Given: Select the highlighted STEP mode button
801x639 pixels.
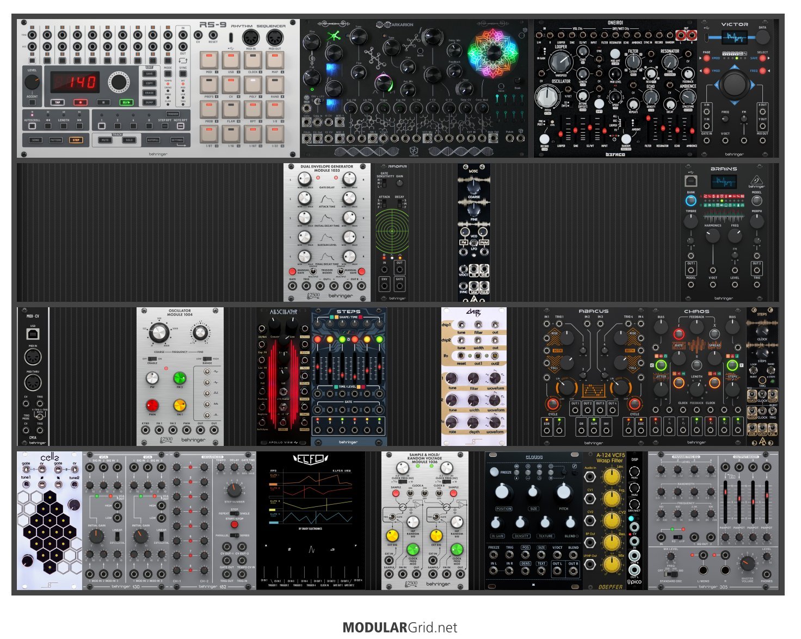Looking at the screenshot, I should point(76,140).
